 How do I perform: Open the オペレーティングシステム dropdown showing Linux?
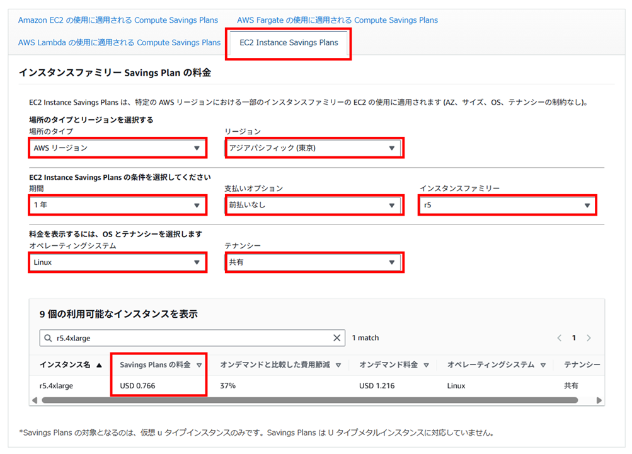(117, 262)
